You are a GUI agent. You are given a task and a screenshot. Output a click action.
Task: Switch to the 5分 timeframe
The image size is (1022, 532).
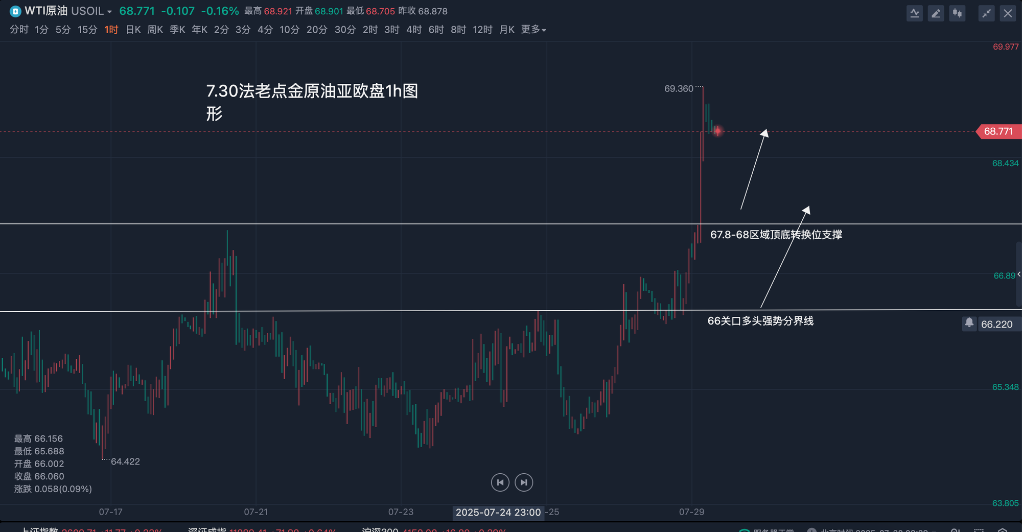point(63,30)
